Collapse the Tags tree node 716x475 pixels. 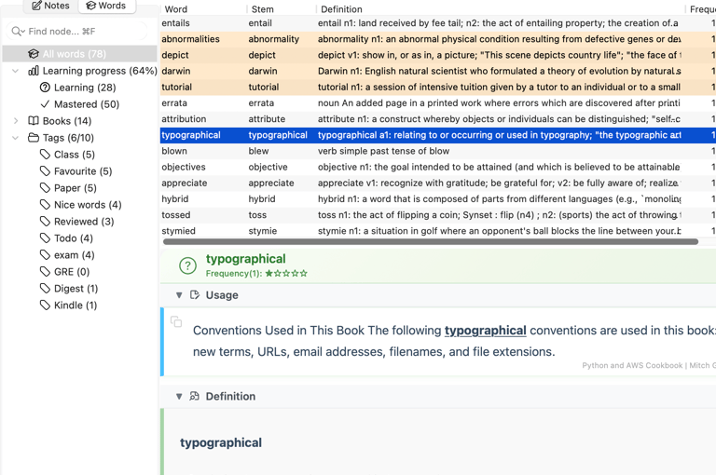pyautogui.click(x=16, y=138)
